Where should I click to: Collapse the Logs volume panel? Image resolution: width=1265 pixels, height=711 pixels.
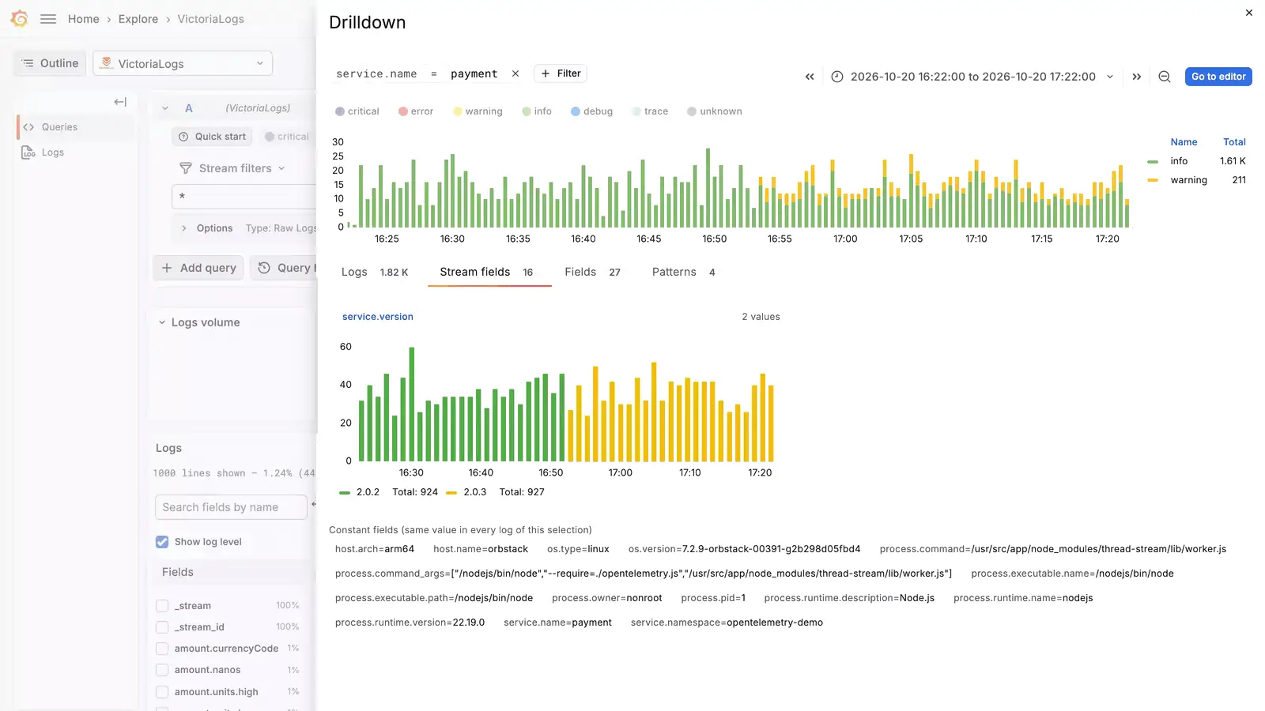[162, 322]
